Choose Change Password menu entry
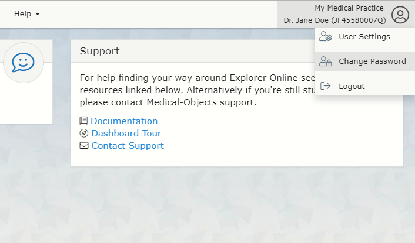 [372, 61]
